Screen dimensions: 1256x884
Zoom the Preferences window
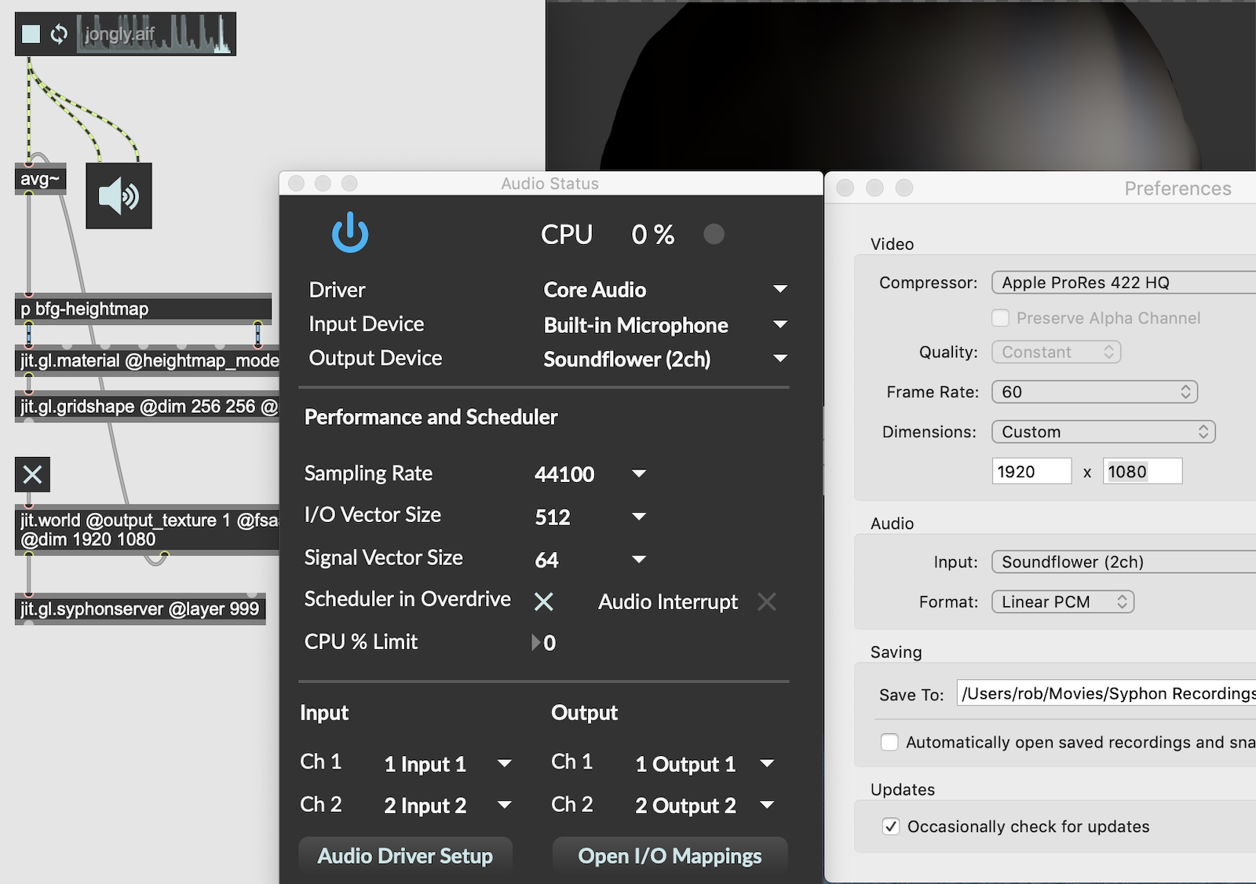(904, 188)
